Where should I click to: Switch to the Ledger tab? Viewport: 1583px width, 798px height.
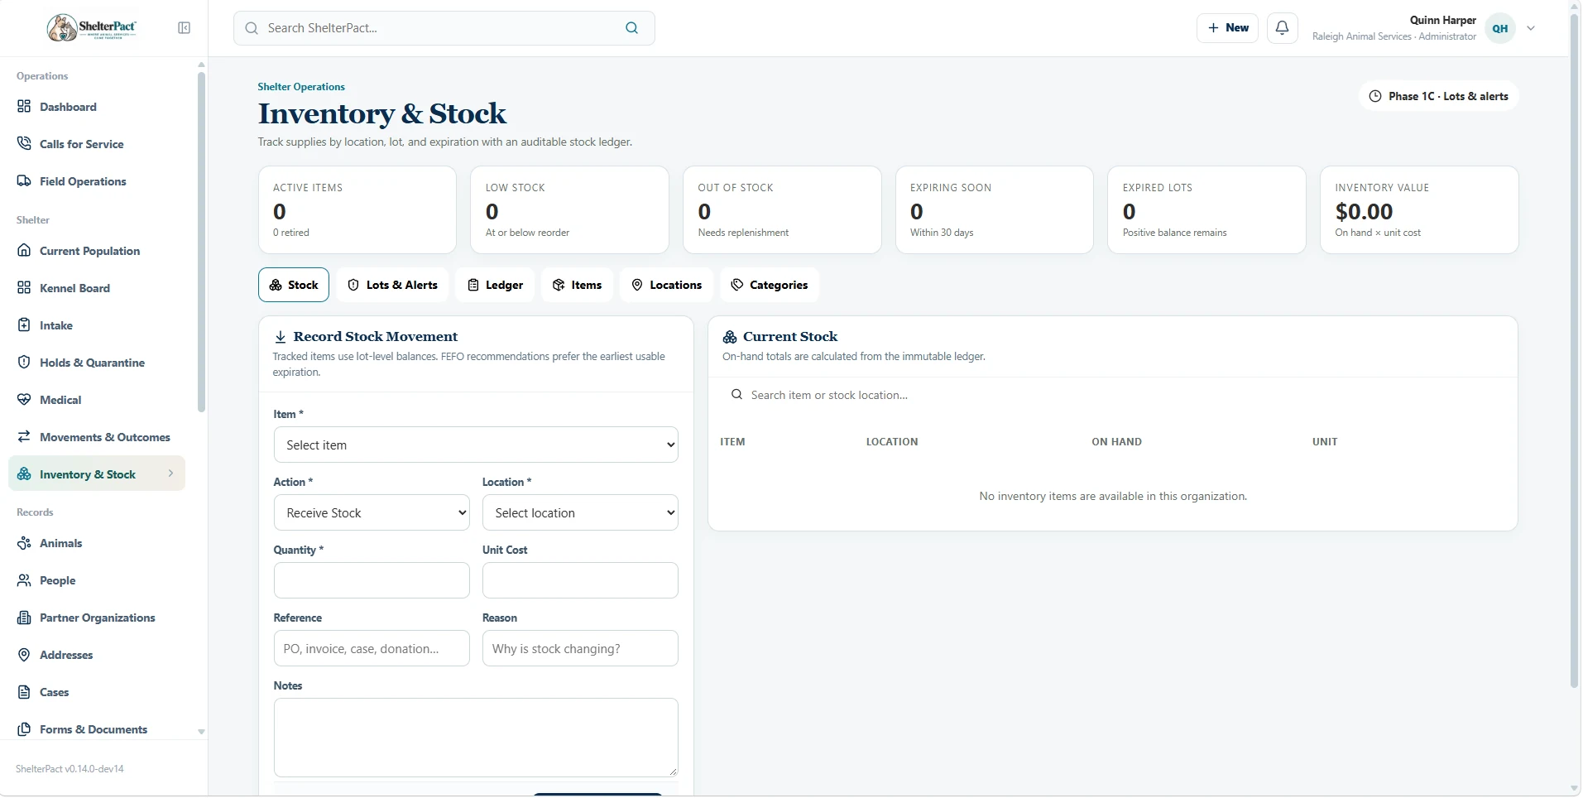[x=495, y=285]
